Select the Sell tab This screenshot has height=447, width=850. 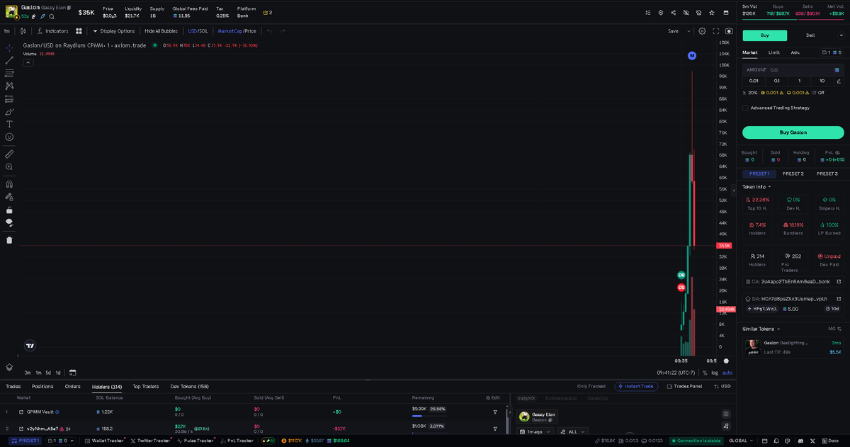[x=810, y=35]
